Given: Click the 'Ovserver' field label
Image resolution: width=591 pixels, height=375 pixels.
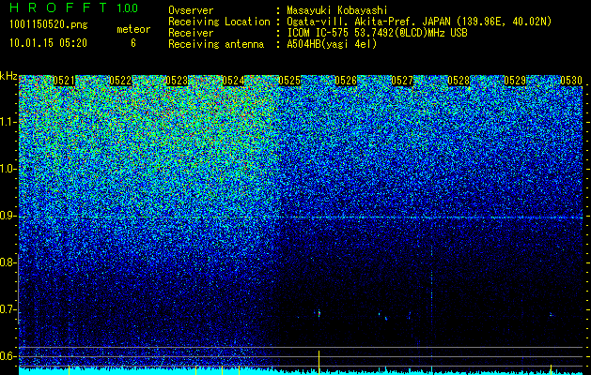Looking at the screenshot, I should tap(191, 10).
